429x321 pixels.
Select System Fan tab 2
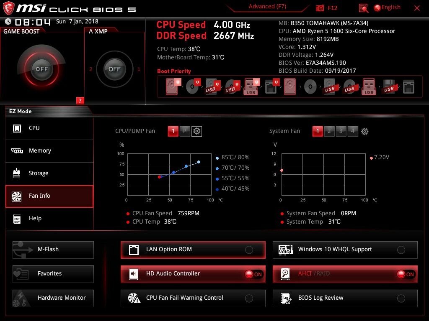329,131
